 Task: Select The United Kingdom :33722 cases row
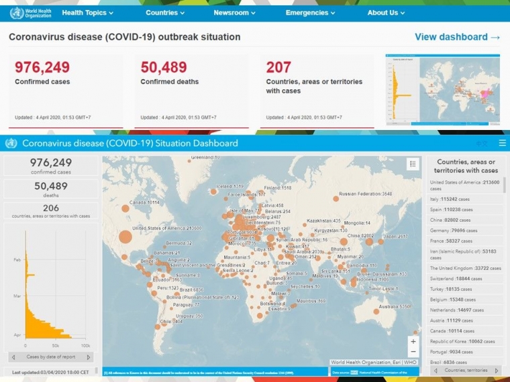464,268
